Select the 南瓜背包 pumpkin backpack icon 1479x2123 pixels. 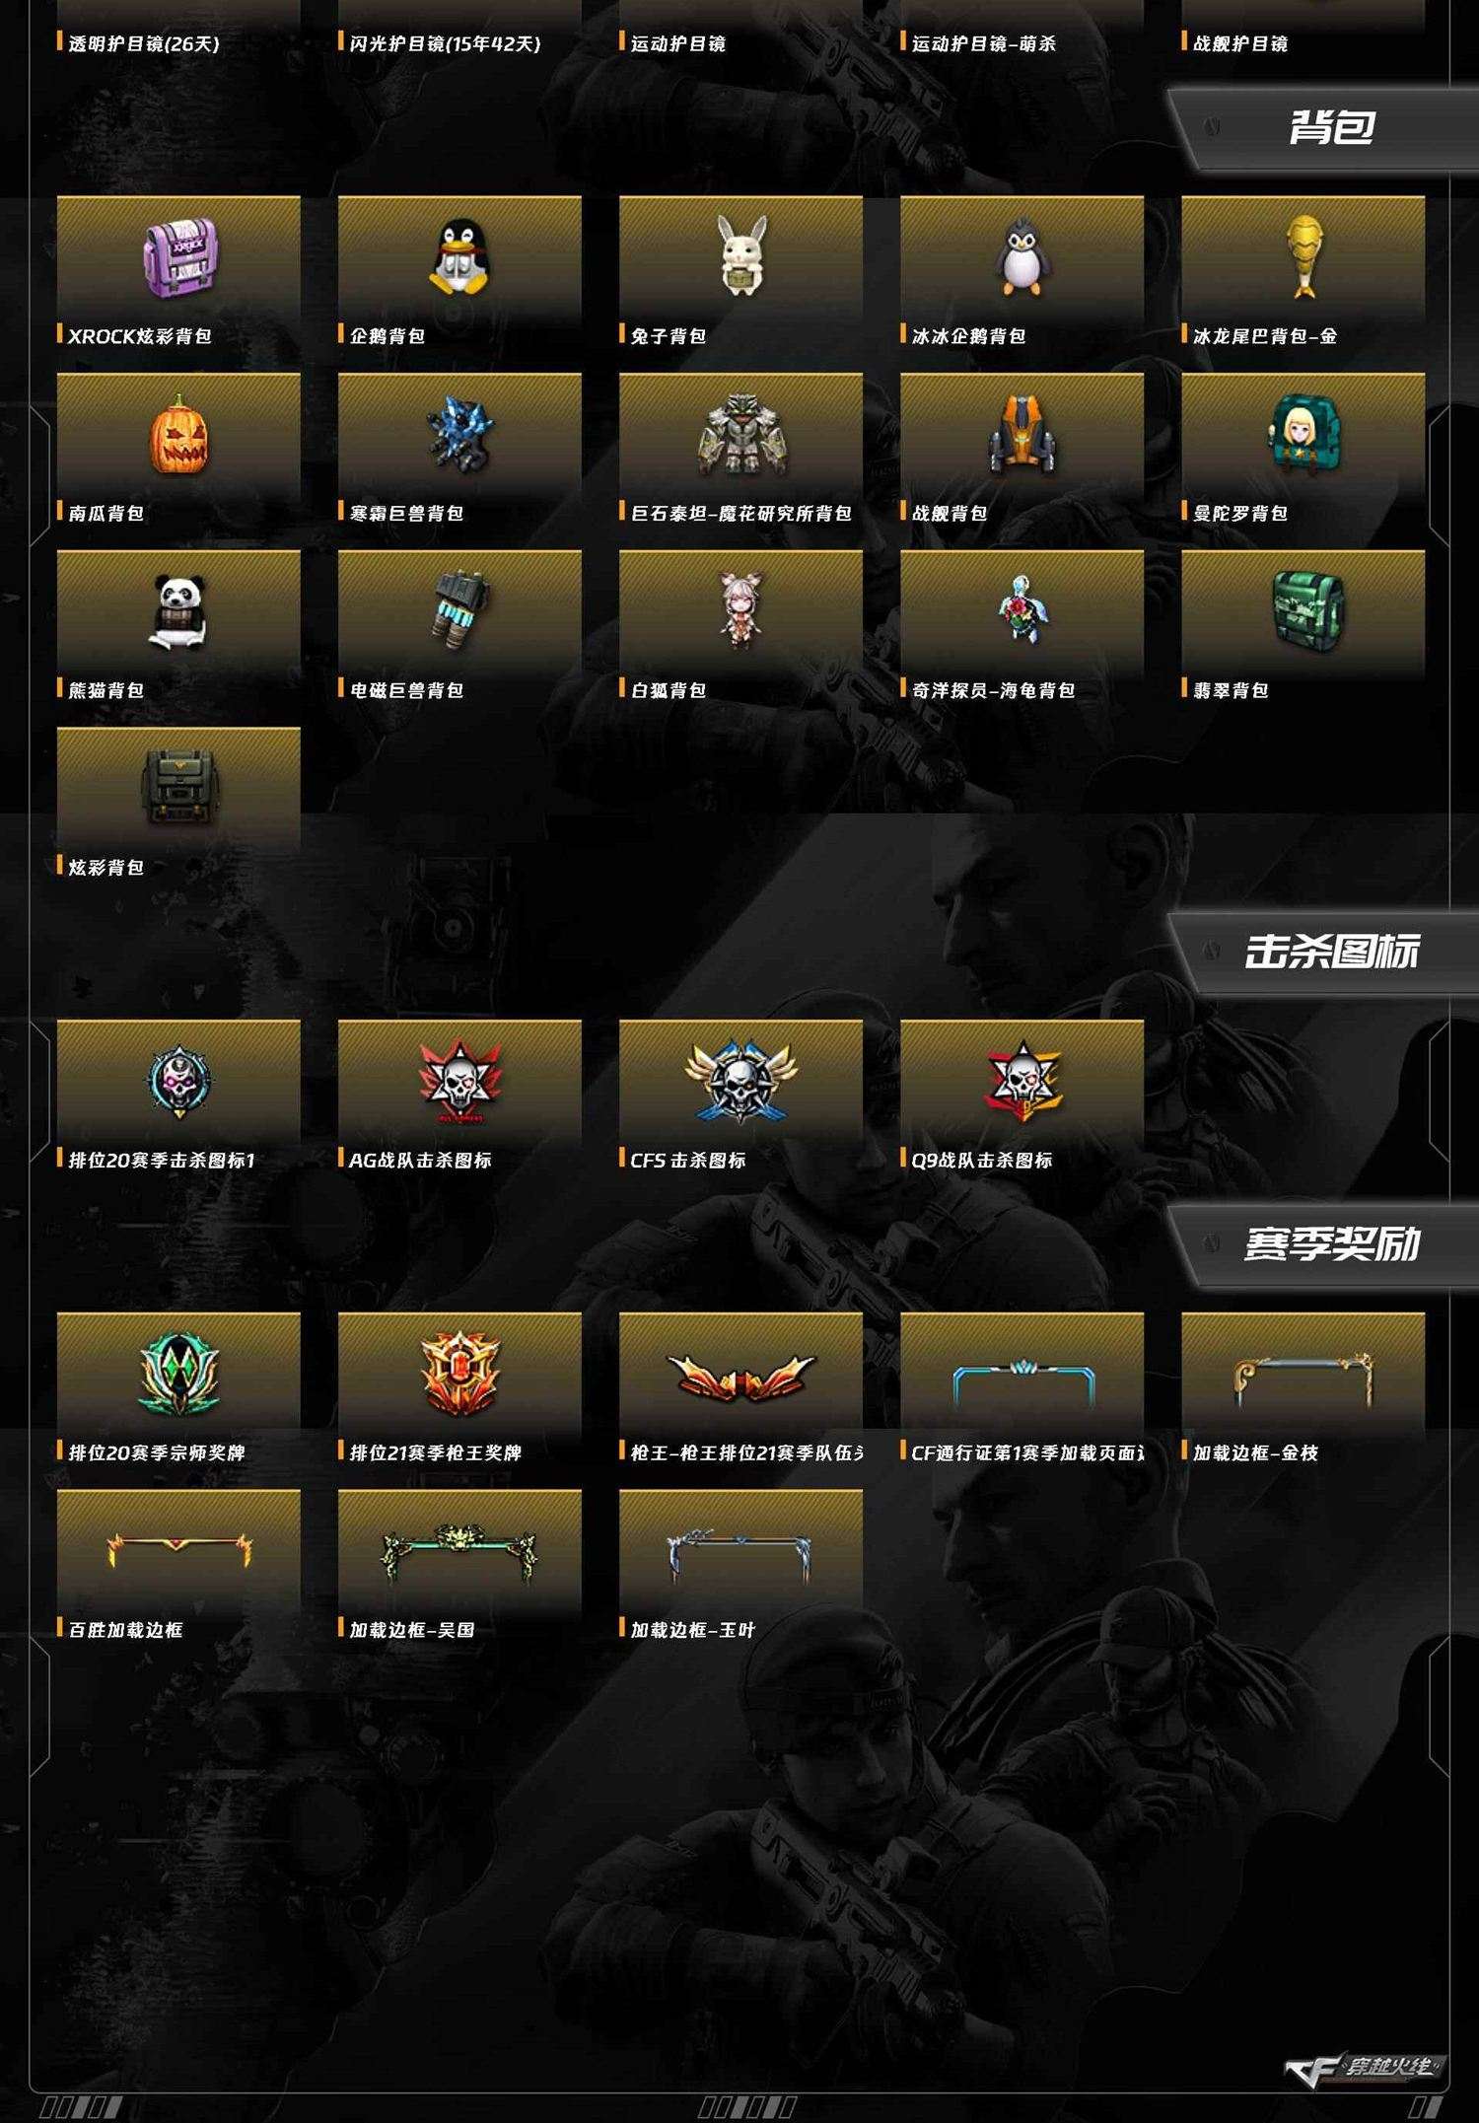pyautogui.click(x=178, y=435)
